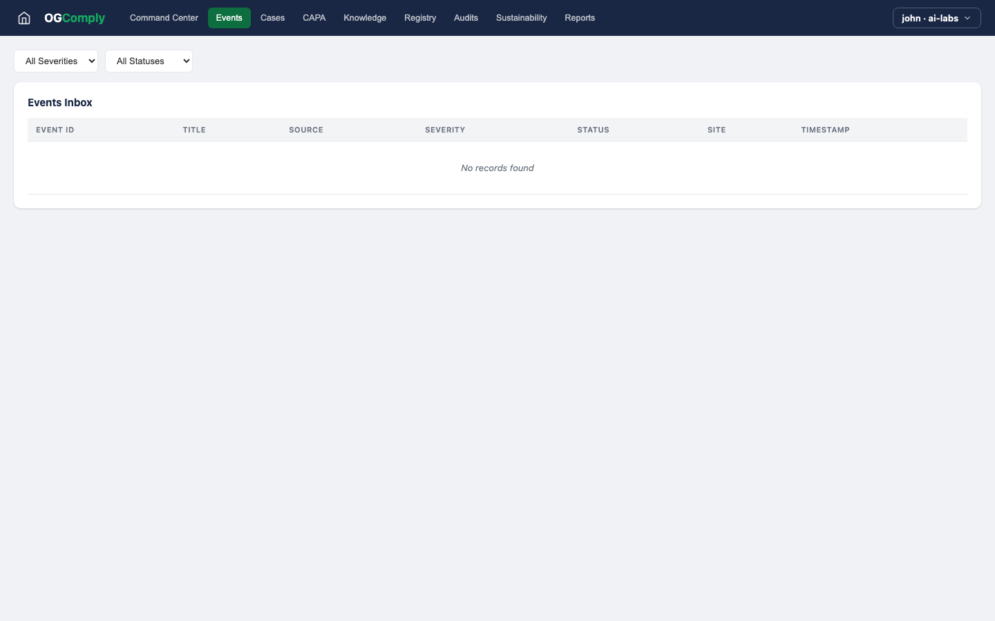
Task: Click the Status column header
Action: (593, 130)
